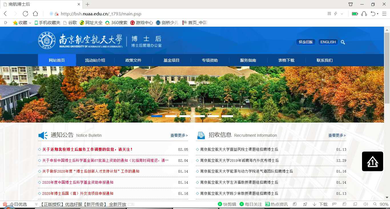390x209 pixels.
Task: Go to the 表格下载 navigation tab
Action: pyautogui.click(x=286, y=60)
